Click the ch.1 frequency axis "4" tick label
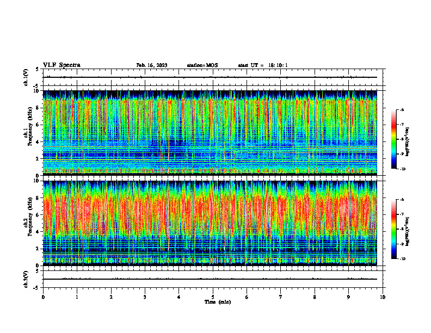 tap(38, 142)
